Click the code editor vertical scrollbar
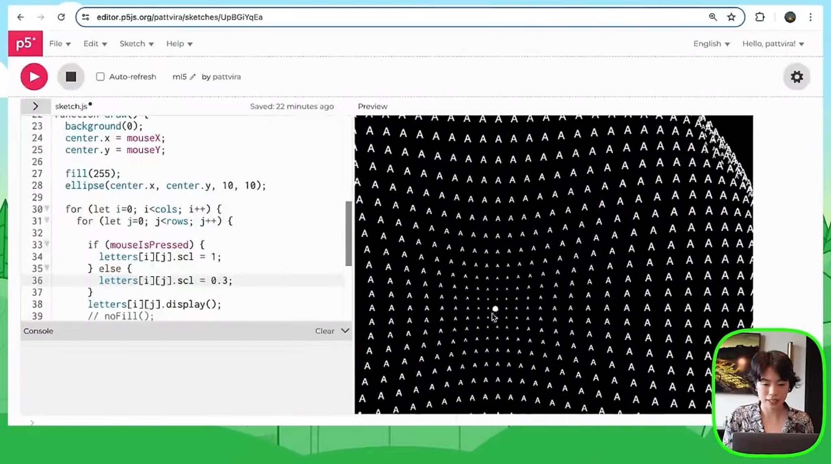 pos(349,233)
